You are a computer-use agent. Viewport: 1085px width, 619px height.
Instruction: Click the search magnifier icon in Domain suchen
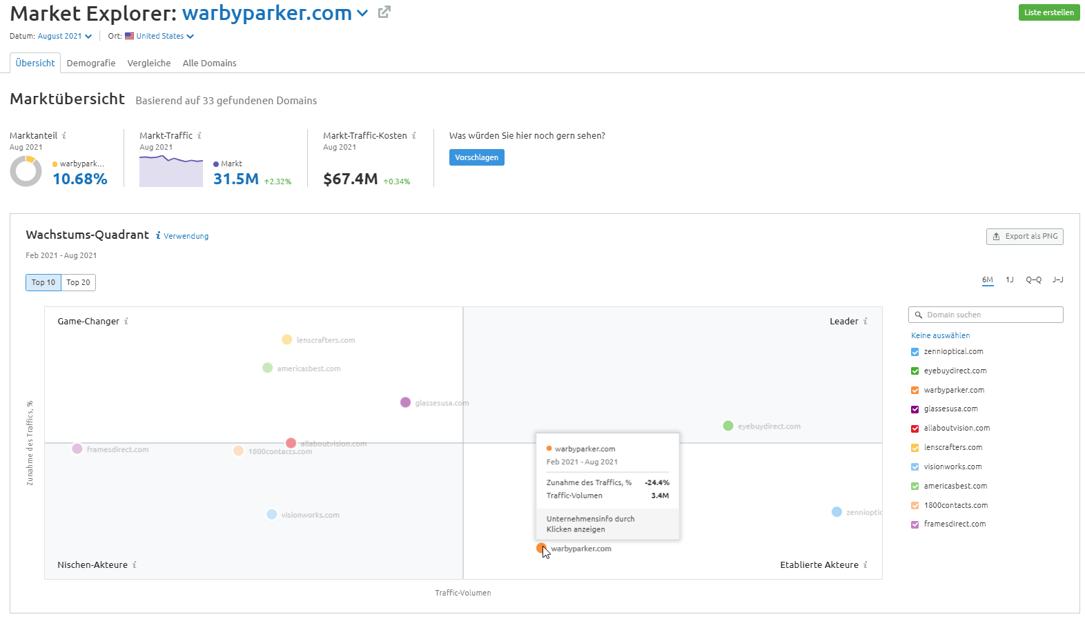pos(919,315)
